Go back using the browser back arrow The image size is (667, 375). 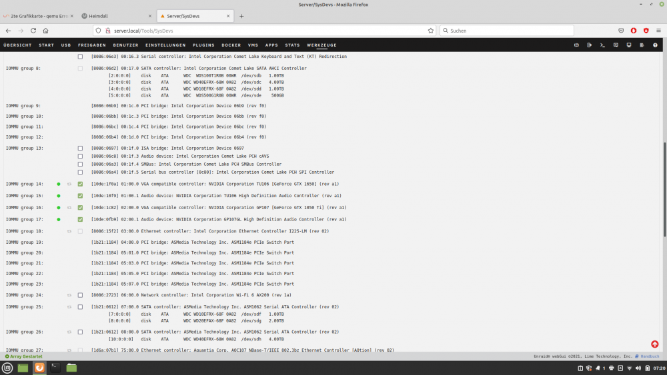pos(8,31)
